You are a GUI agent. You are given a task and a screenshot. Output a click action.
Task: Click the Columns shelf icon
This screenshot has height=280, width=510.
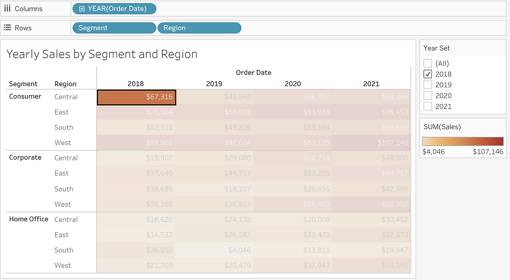click(7, 8)
